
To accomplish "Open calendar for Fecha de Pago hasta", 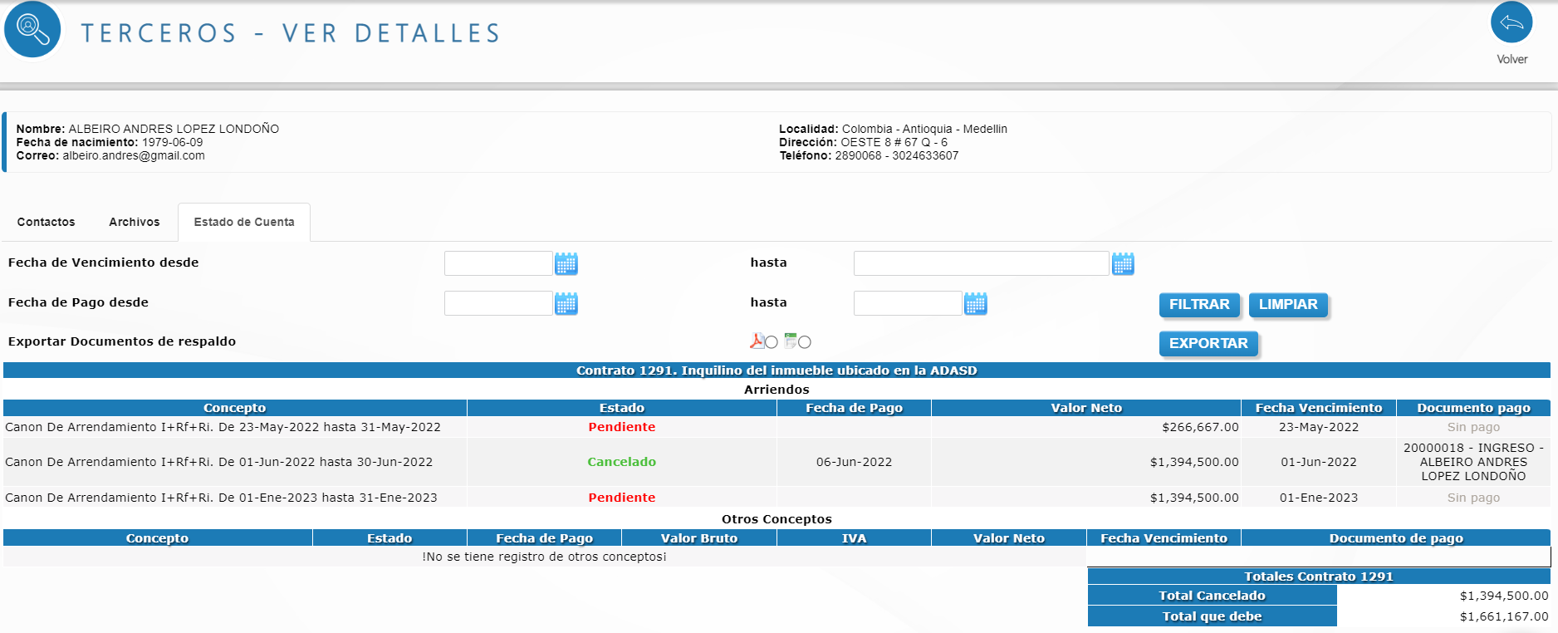I will tap(975, 304).
